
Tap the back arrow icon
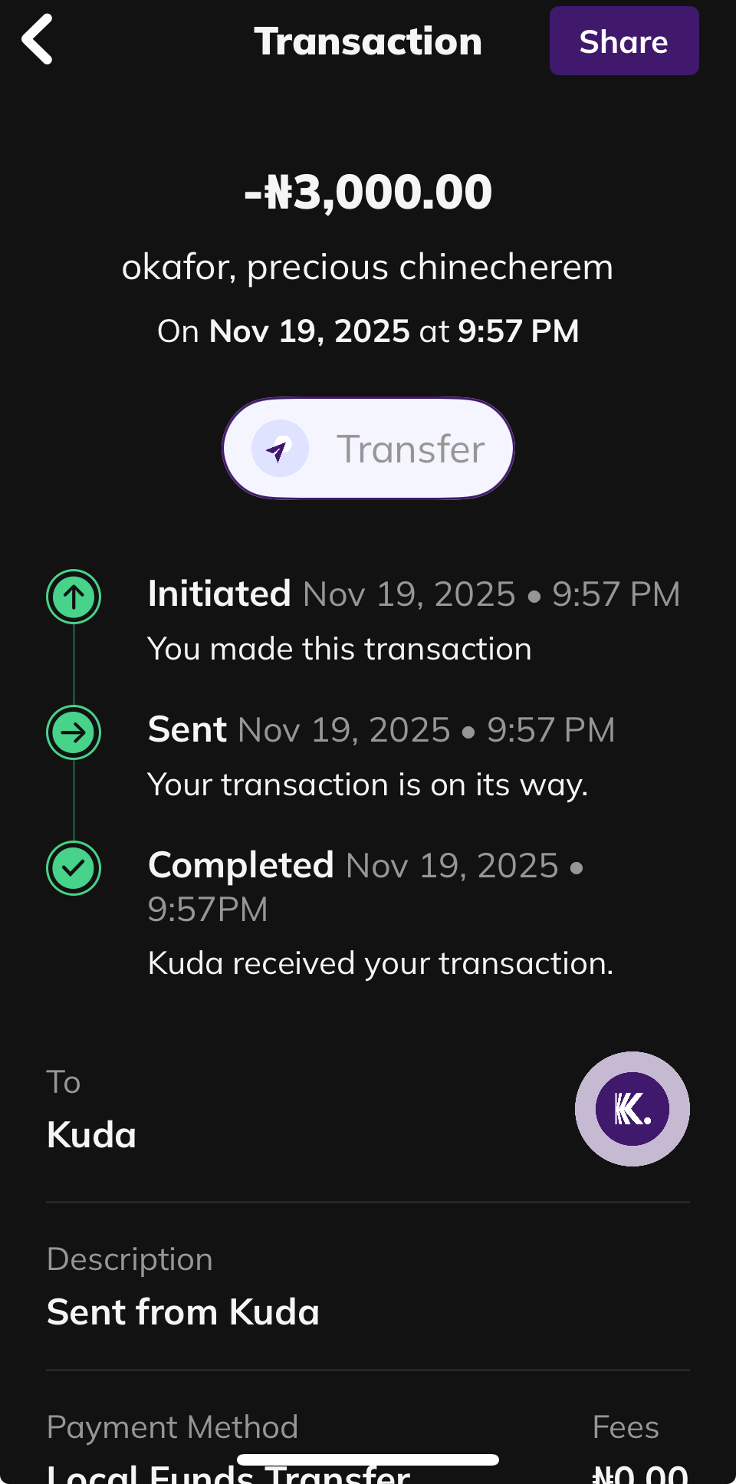click(38, 40)
